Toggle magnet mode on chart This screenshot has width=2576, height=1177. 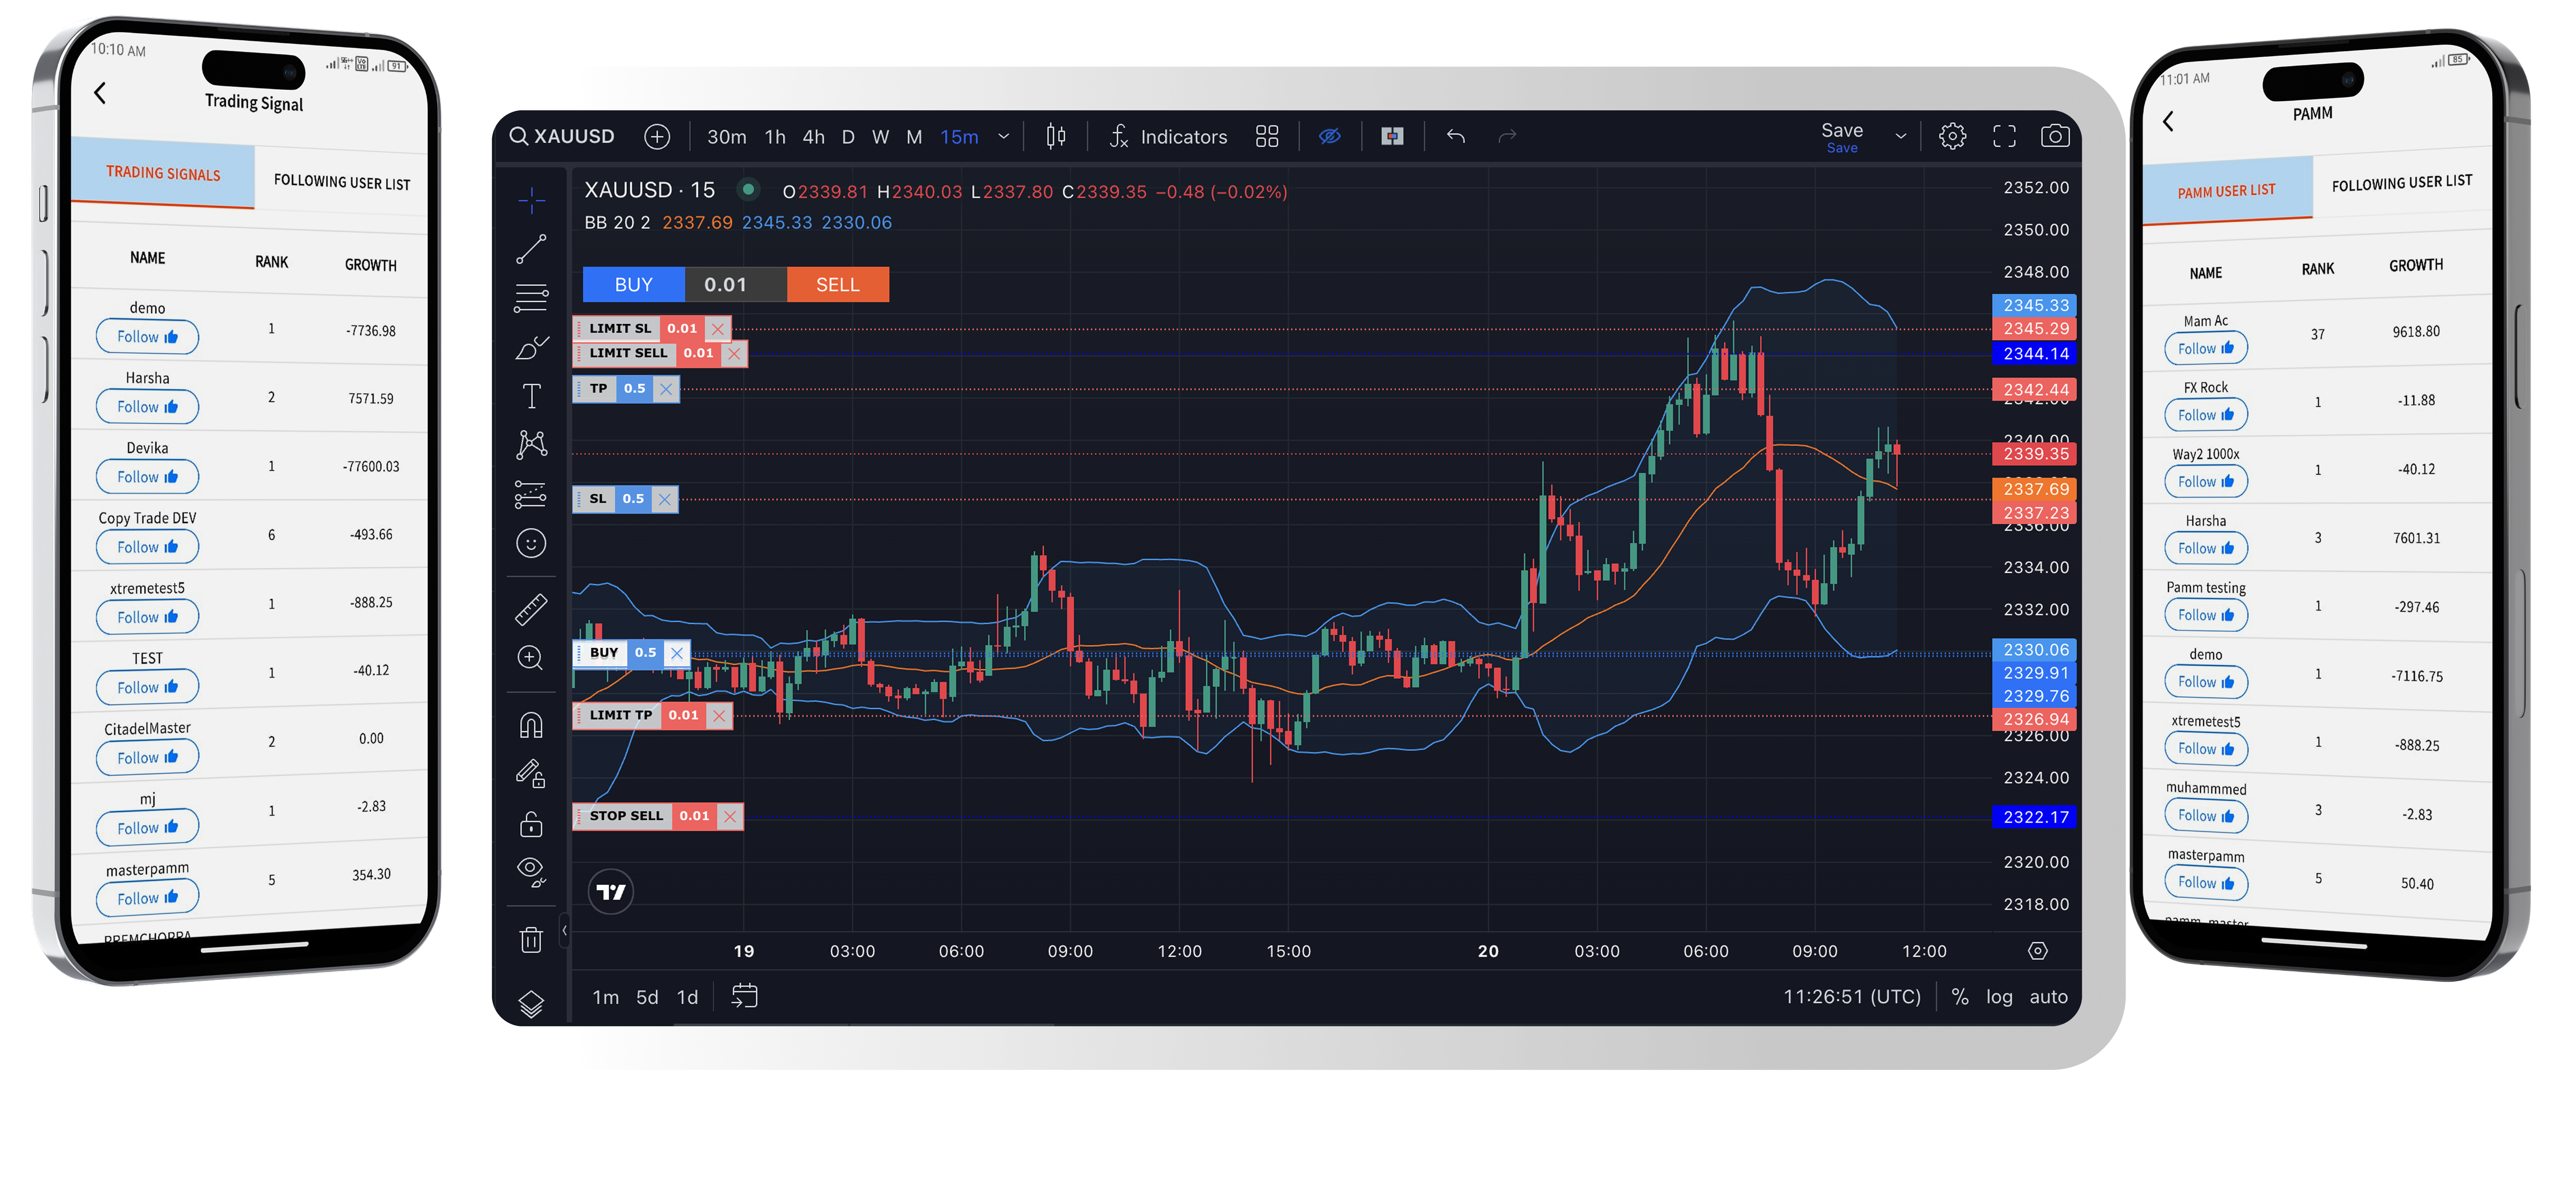tap(531, 725)
